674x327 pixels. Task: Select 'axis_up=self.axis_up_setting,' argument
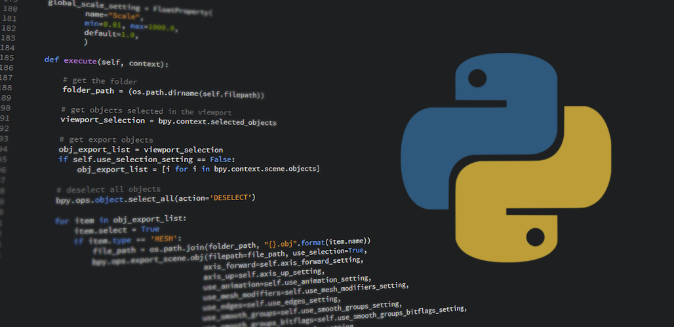264,274
